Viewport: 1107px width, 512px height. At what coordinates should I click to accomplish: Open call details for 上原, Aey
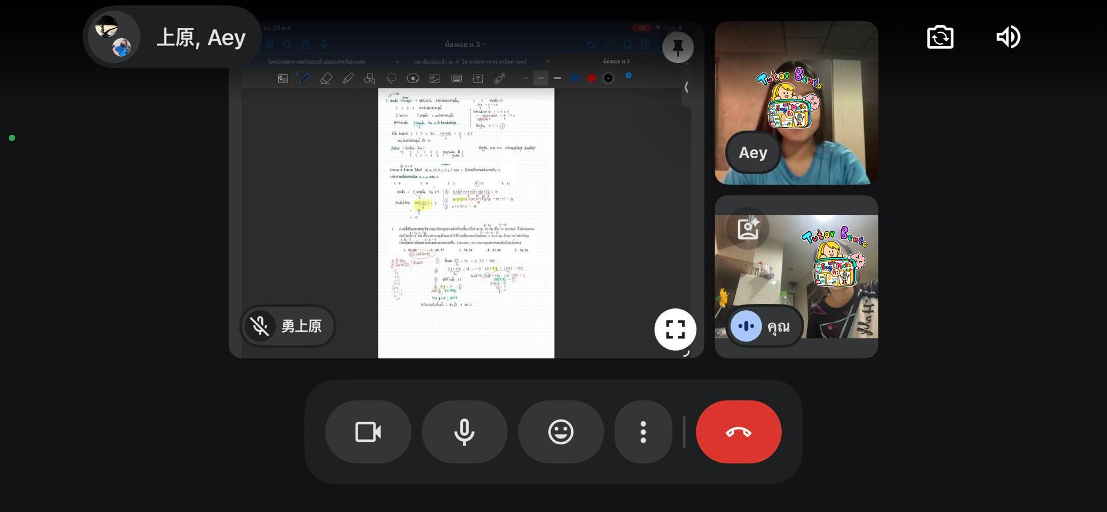tap(172, 37)
